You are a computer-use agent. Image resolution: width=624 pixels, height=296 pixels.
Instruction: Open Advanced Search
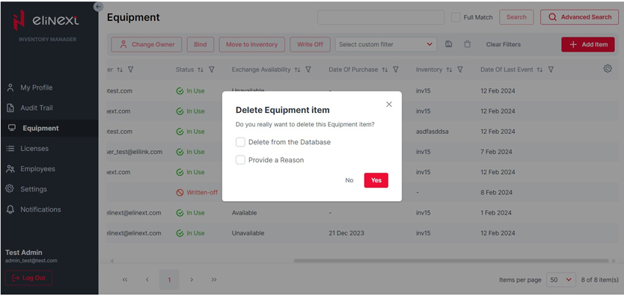click(579, 17)
